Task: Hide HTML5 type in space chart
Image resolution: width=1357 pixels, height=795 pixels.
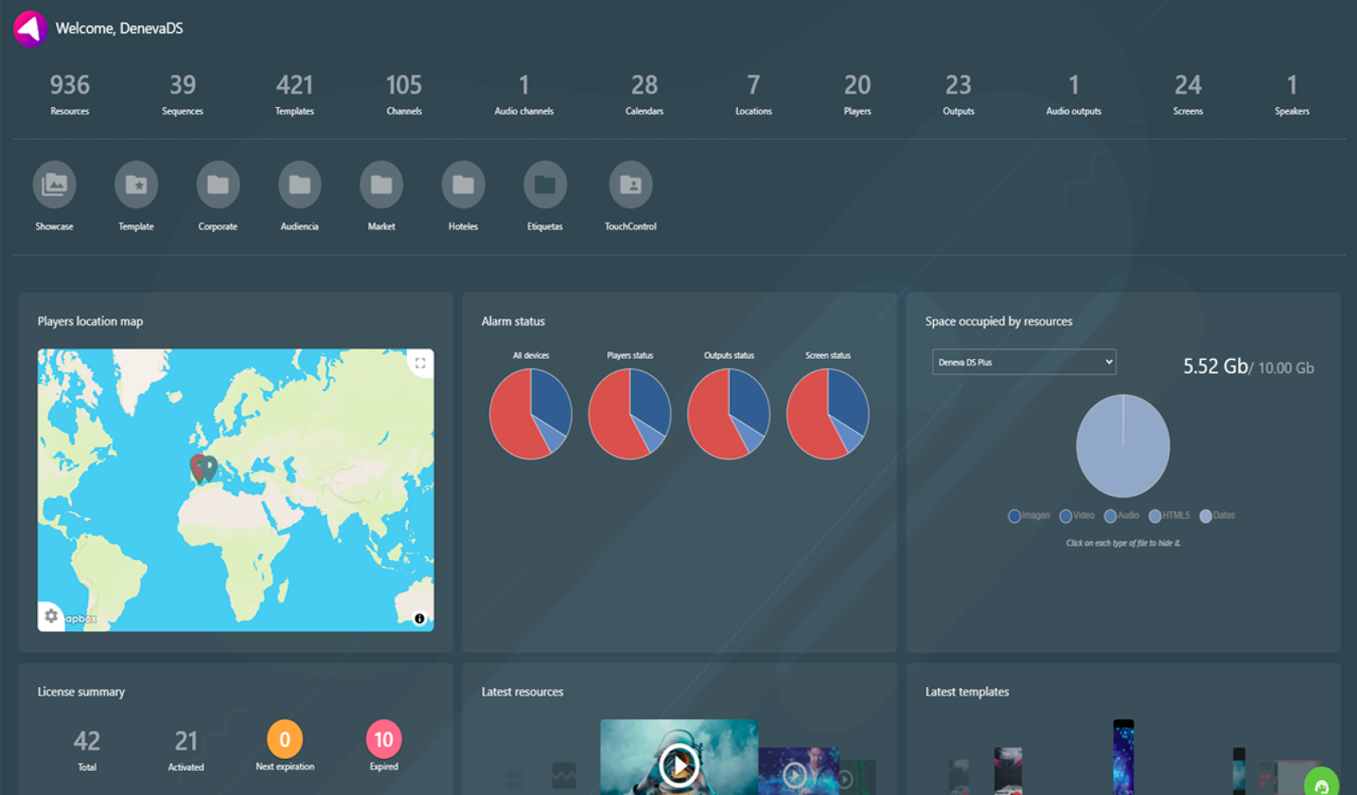Action: (x=1169, y=515)
